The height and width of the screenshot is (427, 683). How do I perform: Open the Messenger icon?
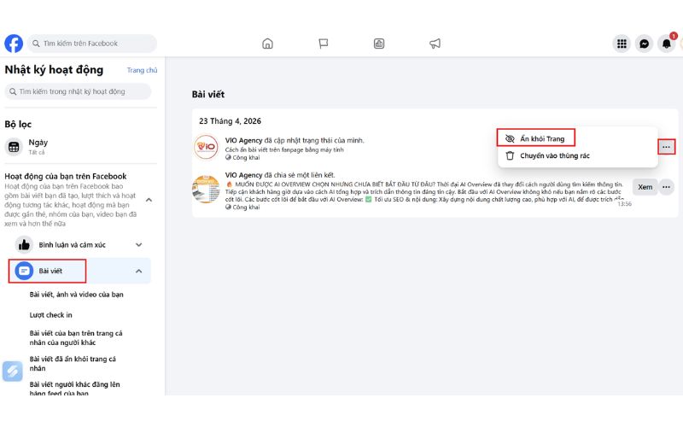click(644, 44)
